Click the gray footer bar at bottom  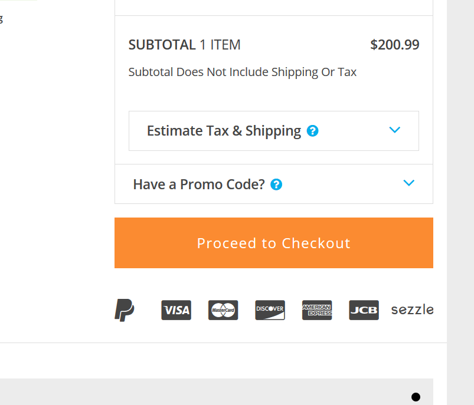[x=217, y=391]
